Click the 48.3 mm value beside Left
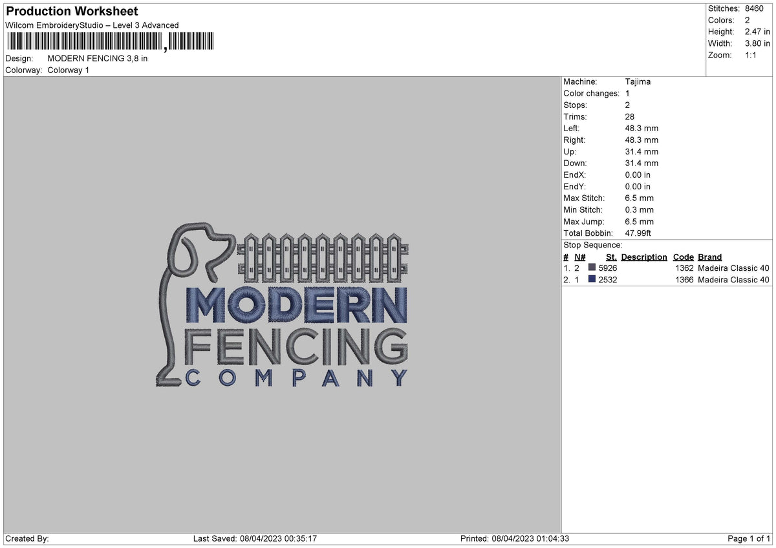The height and width of the screenshot is (548, 776). pos(641,128)
